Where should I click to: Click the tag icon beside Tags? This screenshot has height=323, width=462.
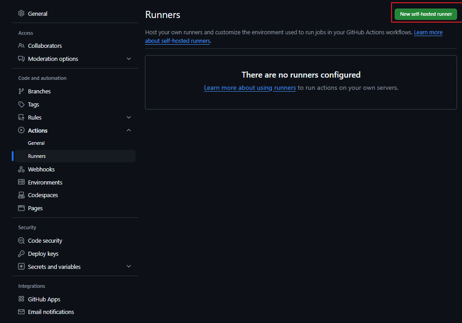(x=21, y=104)
